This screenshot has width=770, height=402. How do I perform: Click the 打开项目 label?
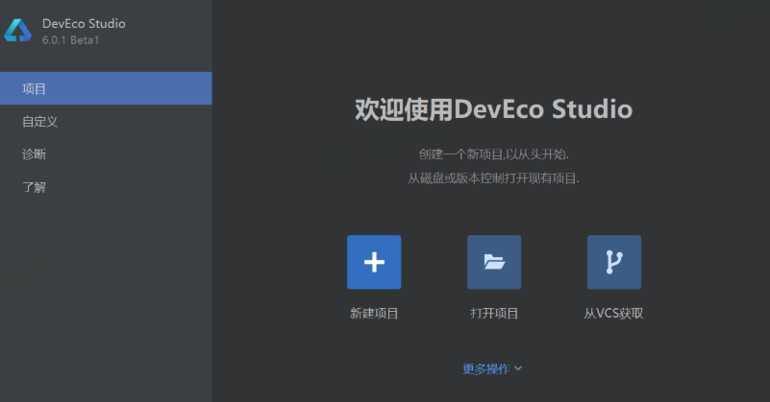tap(494, 314)
